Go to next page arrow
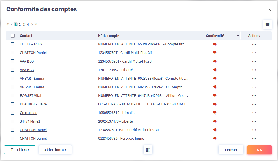This screenshot has width=278, height=161. 32,24
